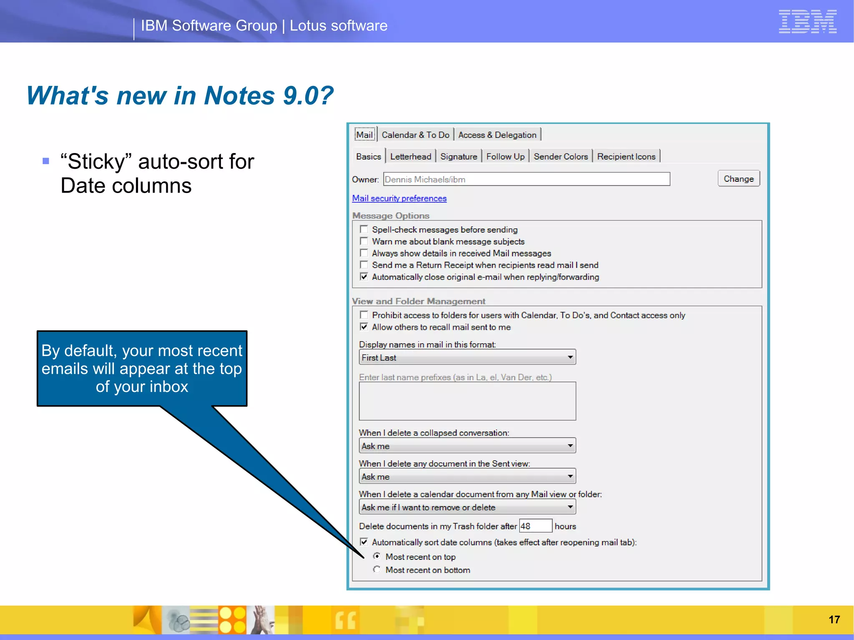
Task: Expand collapsed conversation delete dropdown
Action: pos(467,446)
